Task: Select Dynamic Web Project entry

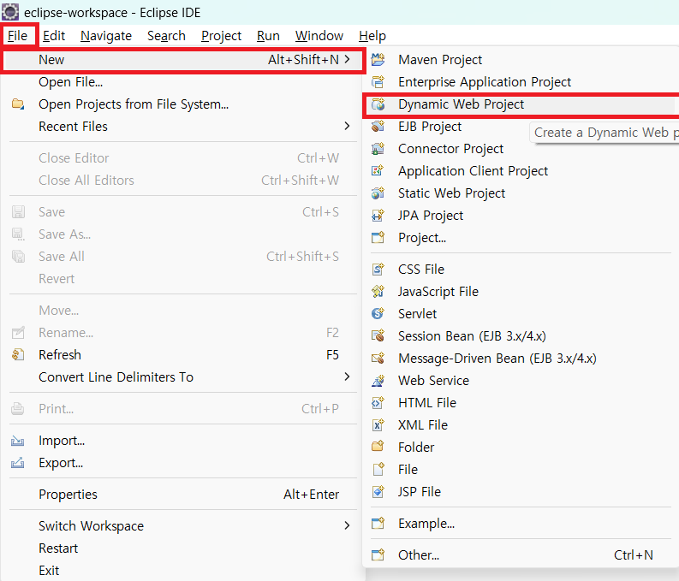Action: (x=521, y=104)
